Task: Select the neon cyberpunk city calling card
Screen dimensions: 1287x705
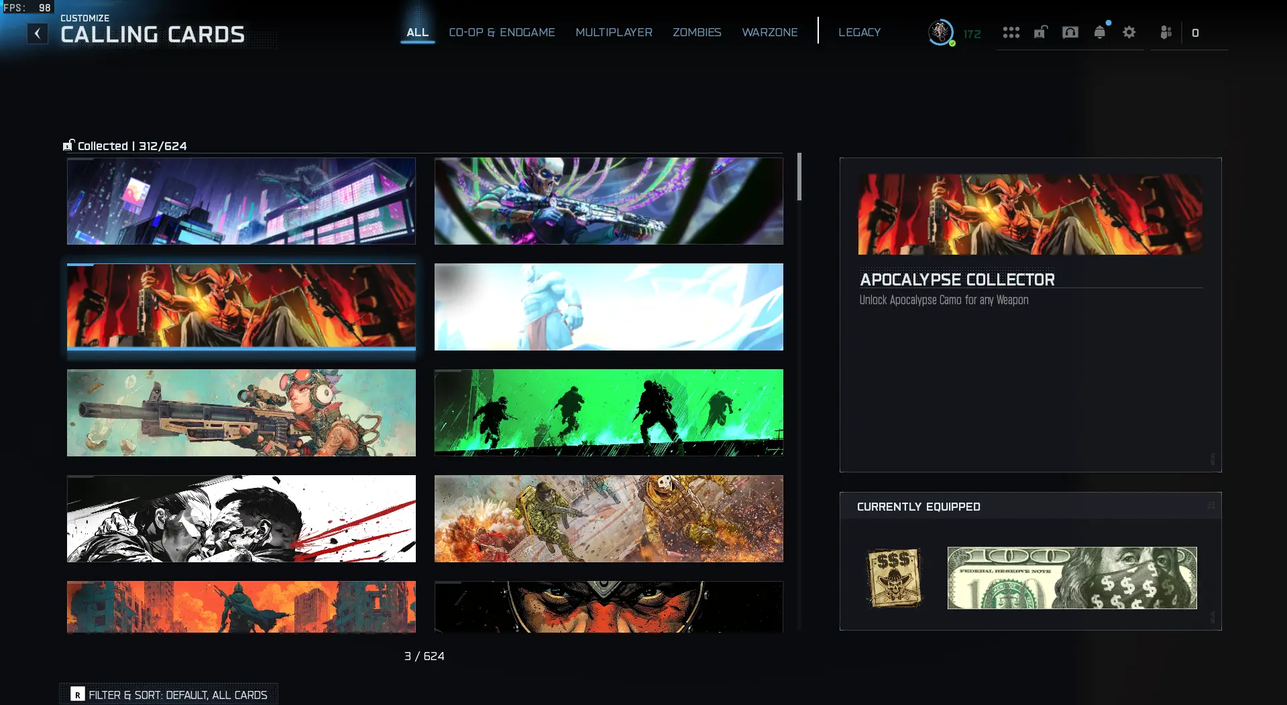Action: (x=241, y=201)
